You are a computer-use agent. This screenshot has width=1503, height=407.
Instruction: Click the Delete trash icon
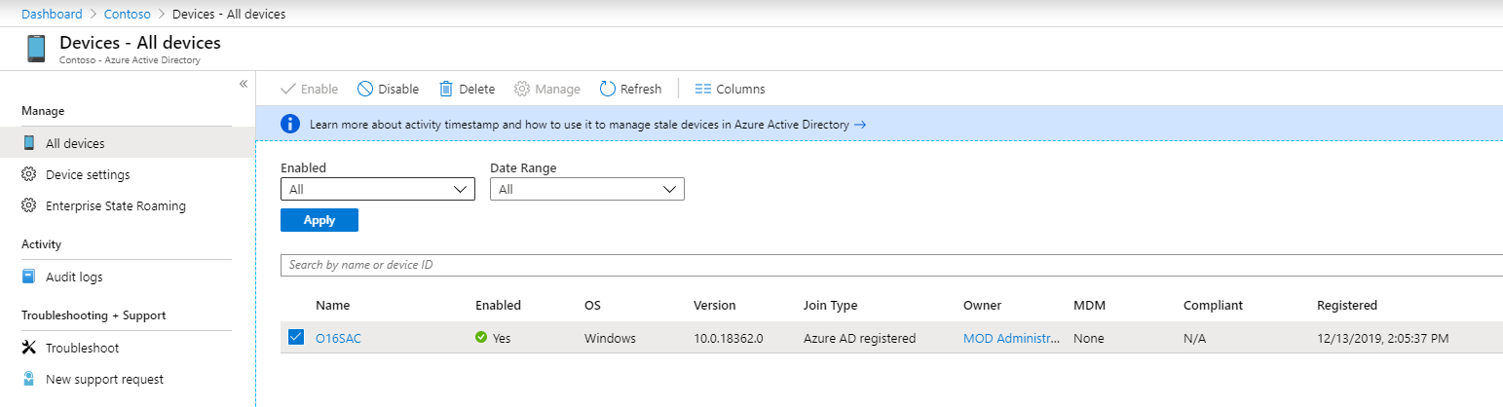point(446,89)
